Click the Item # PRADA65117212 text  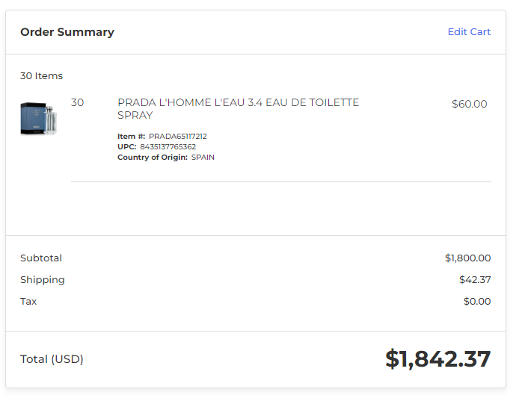click(x=162, y=137)
